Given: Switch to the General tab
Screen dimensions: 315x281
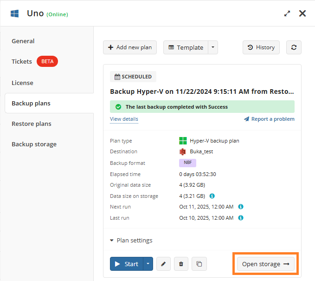Looking at the screenshot, I should [x=23, y=41].
